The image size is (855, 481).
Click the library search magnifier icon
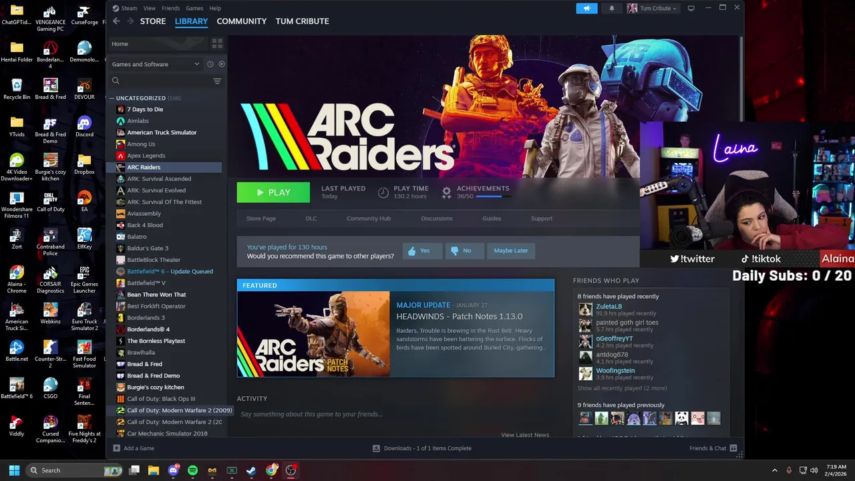116,81
